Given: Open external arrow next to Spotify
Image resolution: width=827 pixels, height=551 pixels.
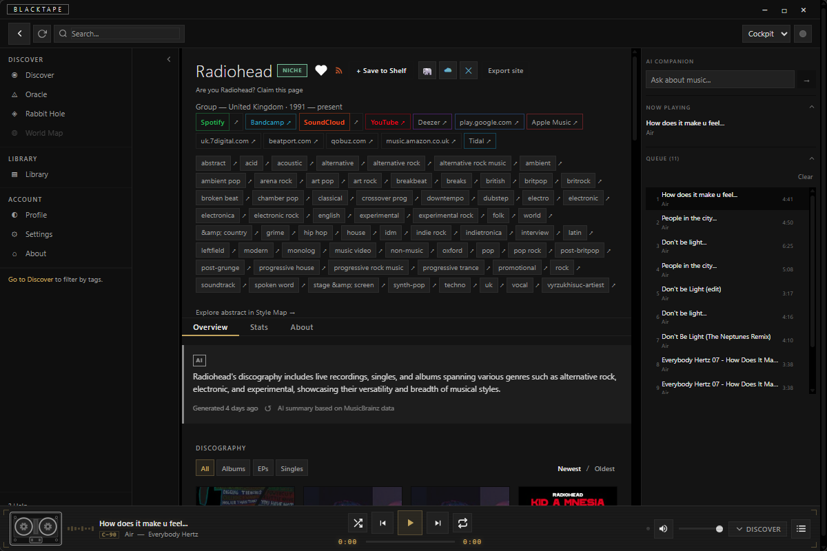Looking at the screenshot, I should [x=236, y=122].
